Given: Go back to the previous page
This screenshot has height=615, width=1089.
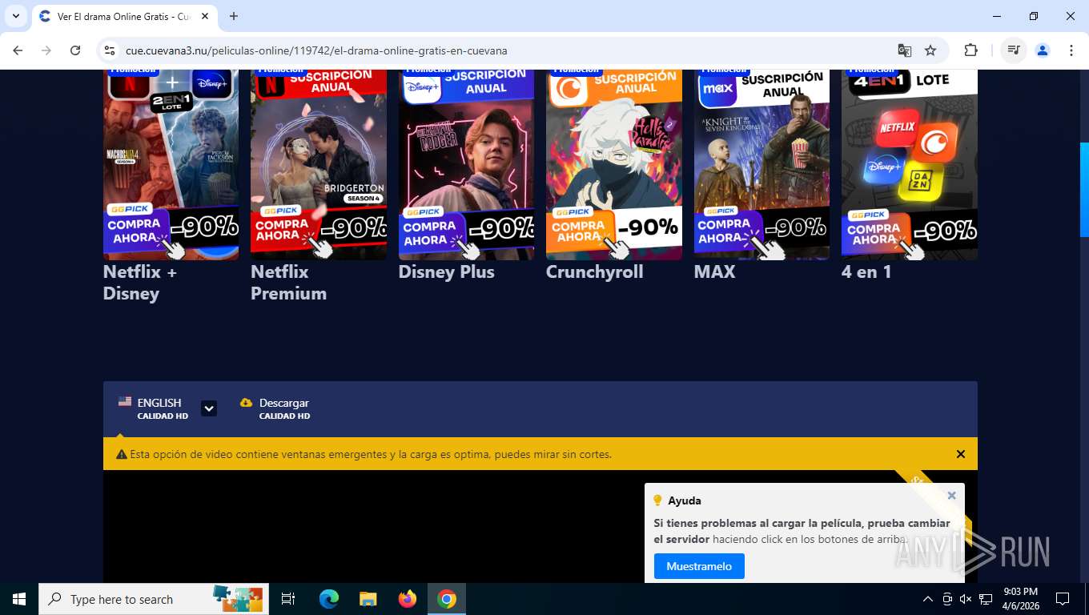Looking at the screenshot, I should pyautogui.click(x=18, y=50).
